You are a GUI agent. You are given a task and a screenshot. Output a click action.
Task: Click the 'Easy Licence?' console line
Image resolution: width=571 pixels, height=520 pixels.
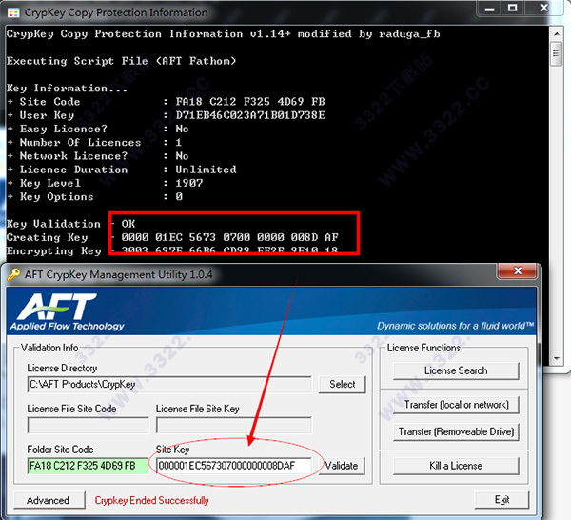[x=98, y=129]
